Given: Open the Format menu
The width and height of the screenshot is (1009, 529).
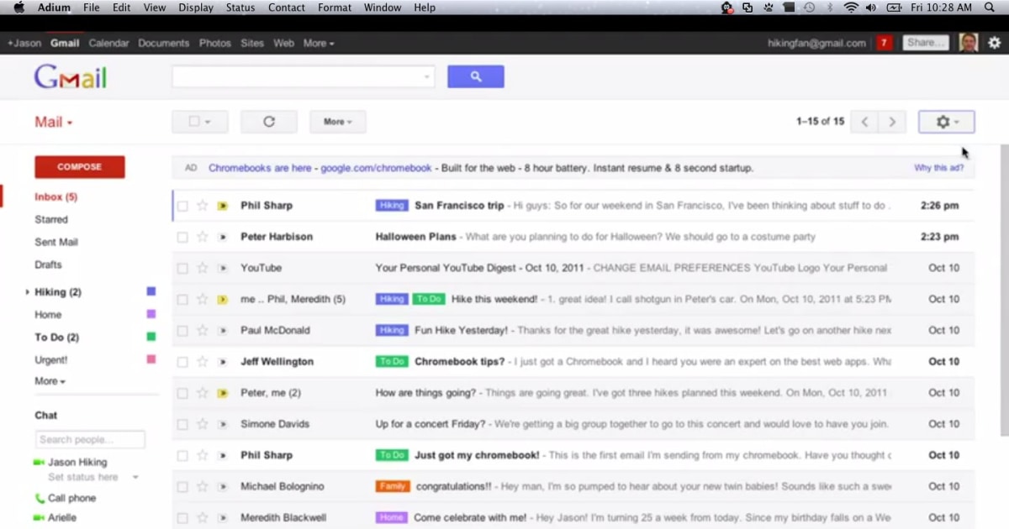Looking at the screenshot, I should point(335,8).
